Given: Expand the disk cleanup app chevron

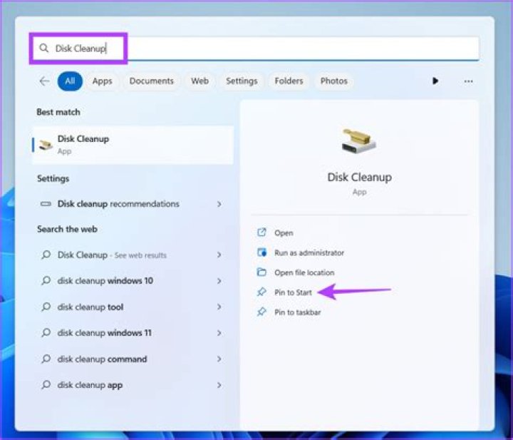Looking at the screenshot, I should coord(219,385).
